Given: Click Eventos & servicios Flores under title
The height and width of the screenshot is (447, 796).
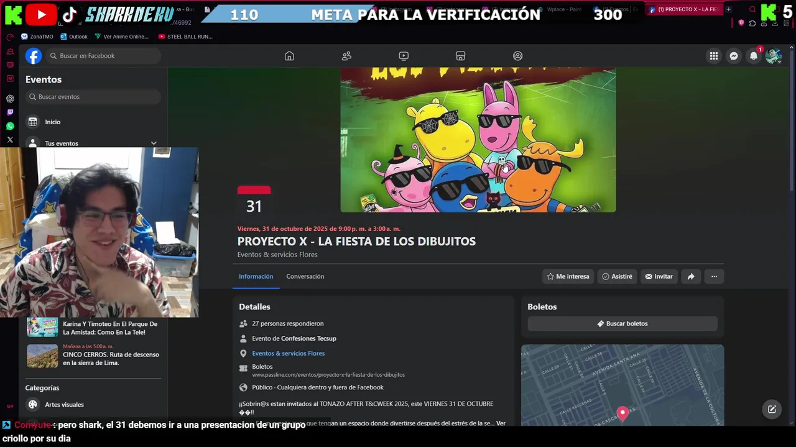Looking at the screenshot, I should coord(277,255).
